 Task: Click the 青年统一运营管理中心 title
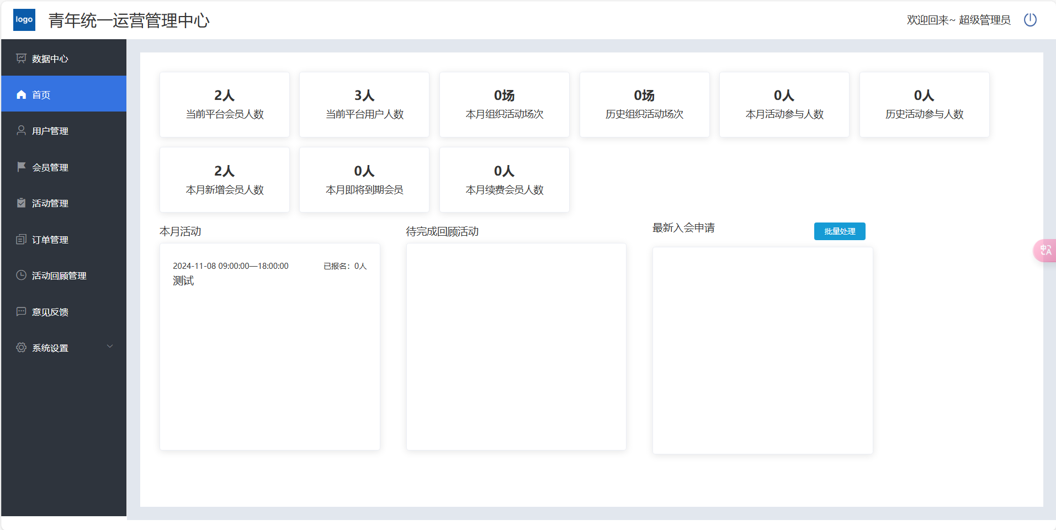click(129, 20)
